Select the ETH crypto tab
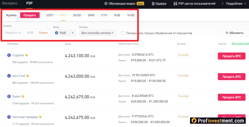This screenshot has width=249, height=127. pyautogui.click(x=104, y=15)
